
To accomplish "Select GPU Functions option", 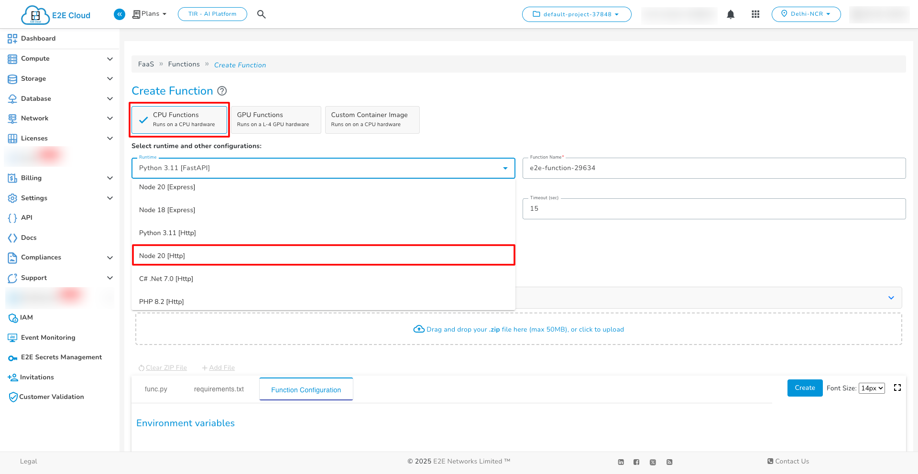I will coord(276,119).
